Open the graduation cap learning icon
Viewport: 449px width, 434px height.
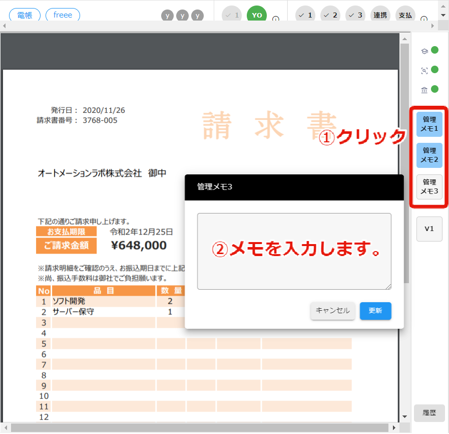point(424,51)
